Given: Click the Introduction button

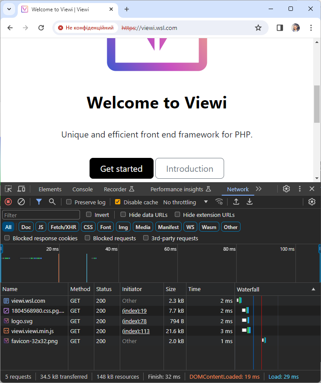Looking at the screenshot, I should 189,168.
